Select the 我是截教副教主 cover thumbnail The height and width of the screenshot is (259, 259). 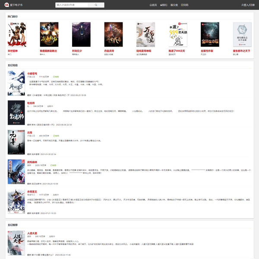coord(49,34)
